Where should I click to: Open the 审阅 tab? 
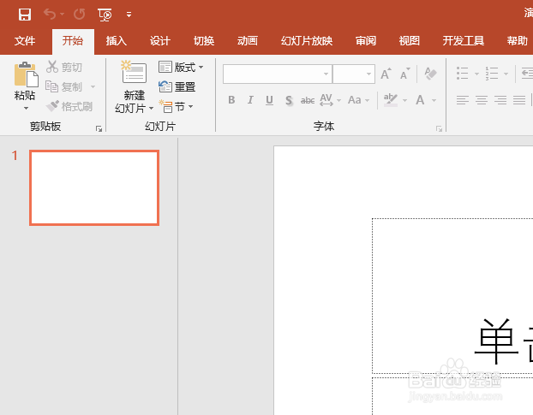click(366, 41)
